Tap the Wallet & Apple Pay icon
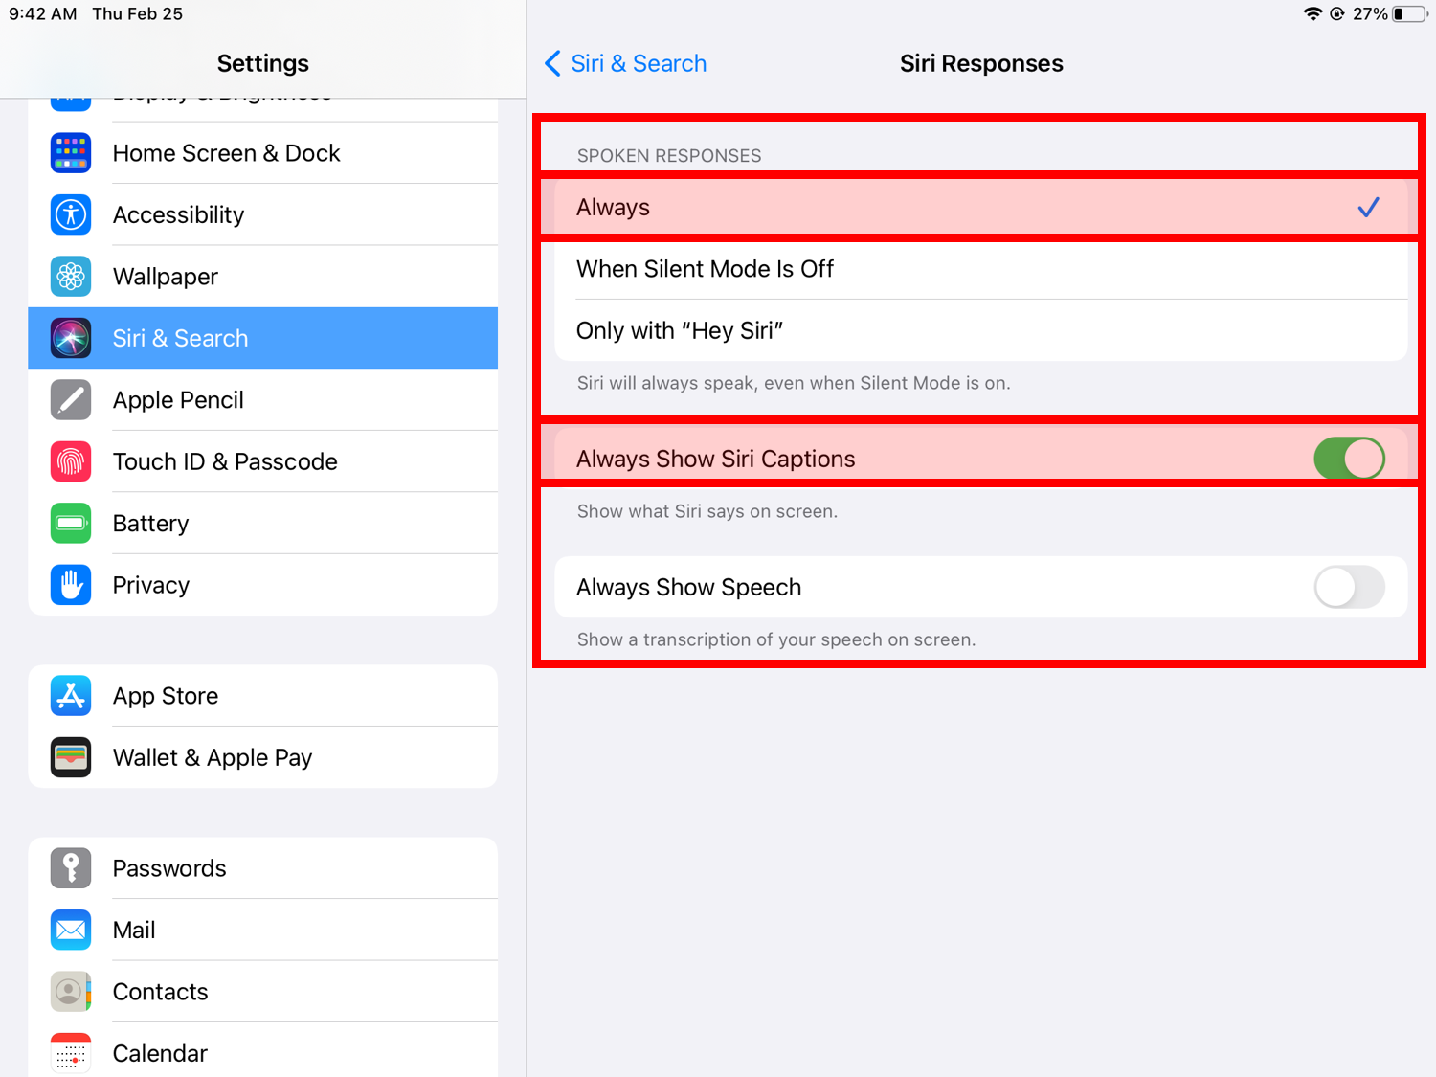This screenshot has height=1077, width=1436. coord(71,757)
